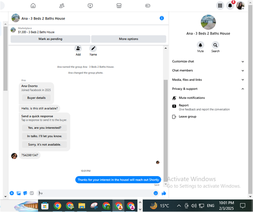
Task: Click the Name pencil icon
Action: (x=93, y=48)
